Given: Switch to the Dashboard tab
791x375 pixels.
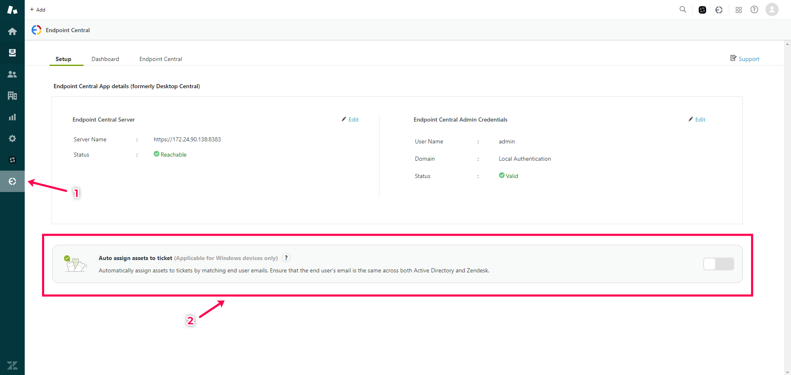Looking at the screenshot, I should click(x=105, y=59).
